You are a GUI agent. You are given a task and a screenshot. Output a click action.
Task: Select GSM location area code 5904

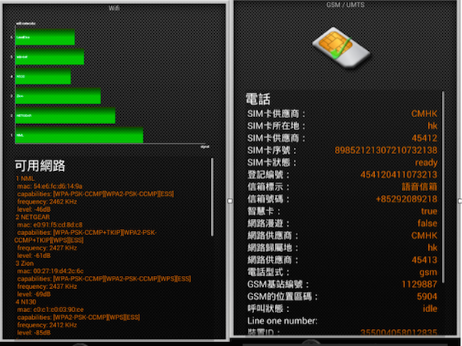click(427, 297)
